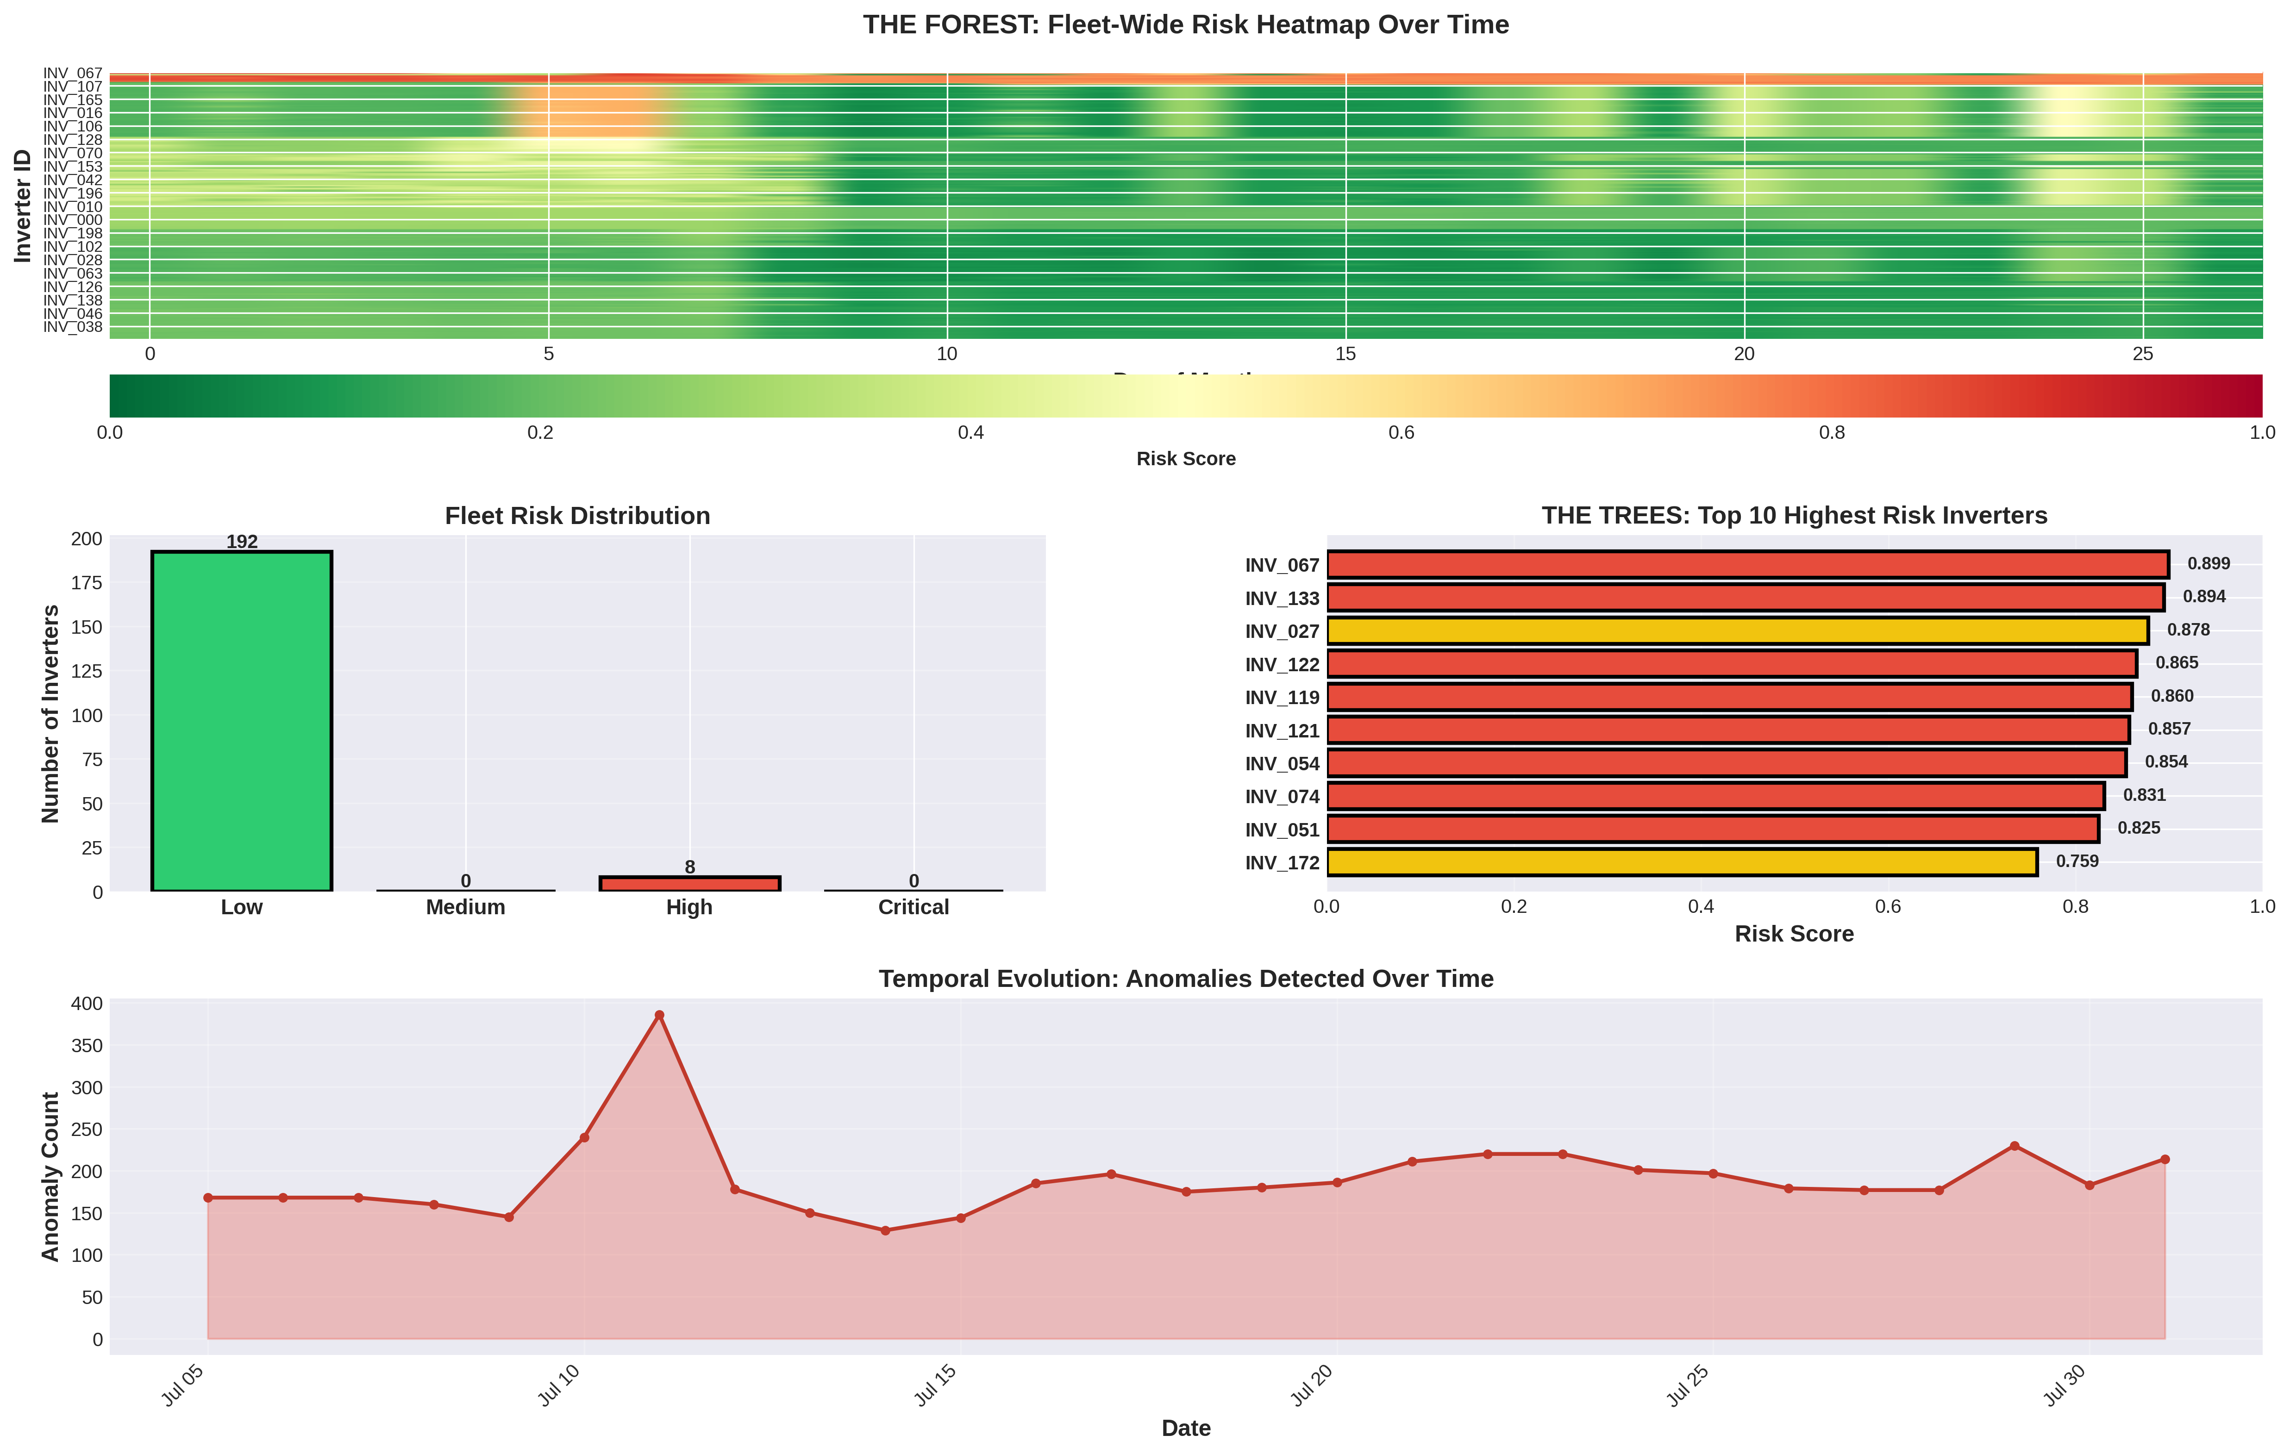Click the 'THE FOREST' heatmap title

point(1185,25)
